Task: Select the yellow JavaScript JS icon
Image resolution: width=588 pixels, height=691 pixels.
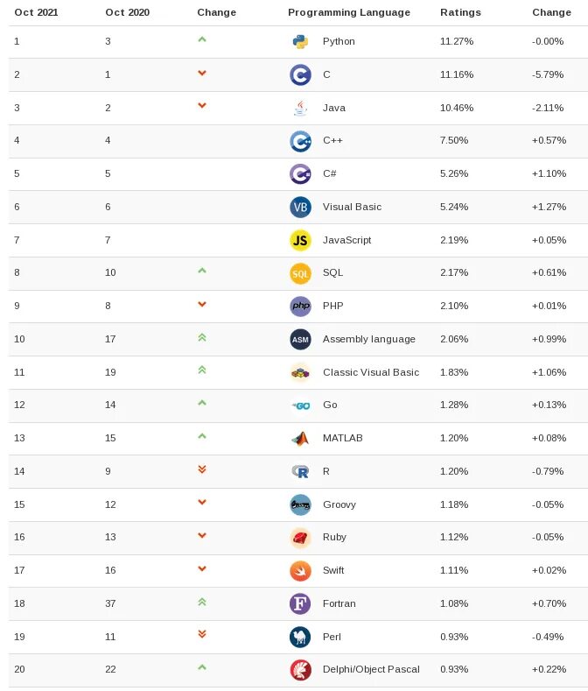Action: tap(300, 240)
